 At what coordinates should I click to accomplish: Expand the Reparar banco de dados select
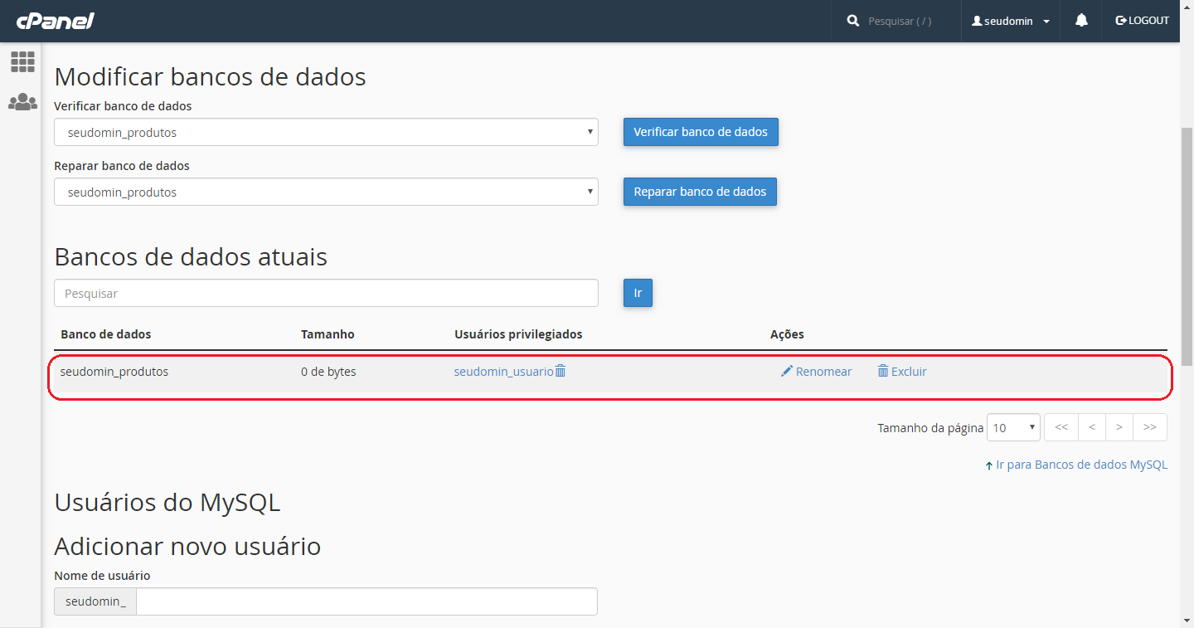pyautogui.click(x=326, y=192)
